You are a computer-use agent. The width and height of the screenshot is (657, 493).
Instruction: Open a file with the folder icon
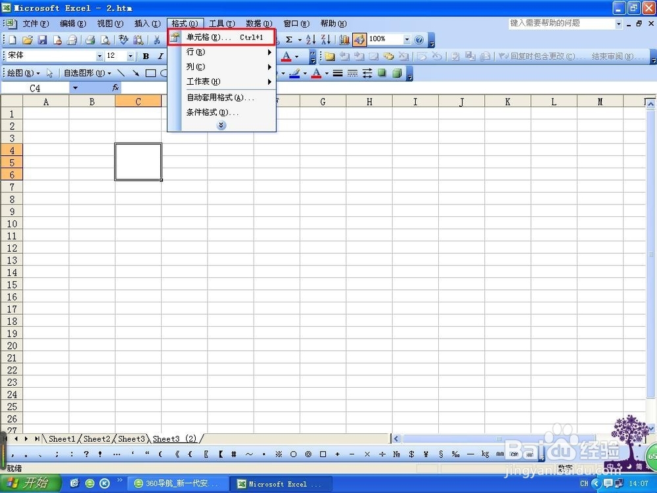(28, 40)
